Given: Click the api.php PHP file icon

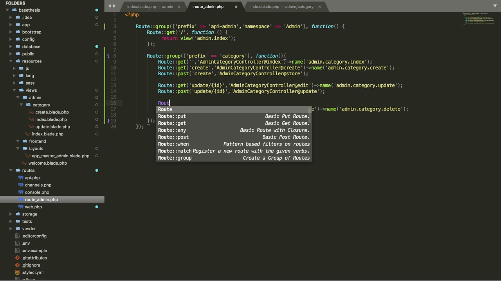Looking at the screenshot, I should pos(21,178).
